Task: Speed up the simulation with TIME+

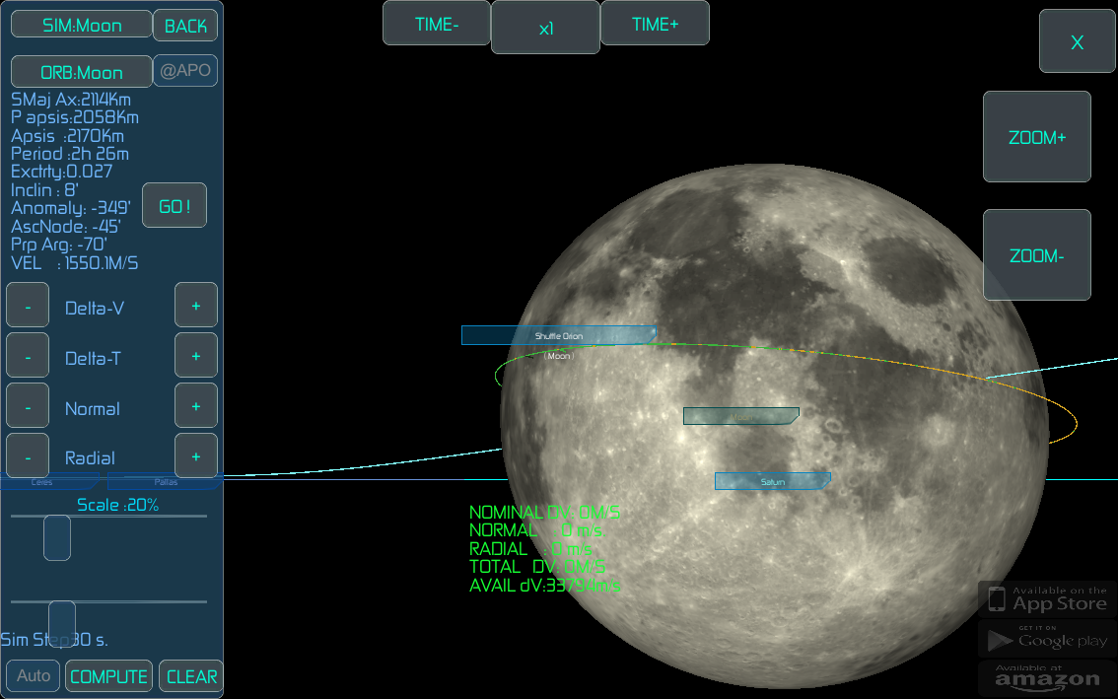Action: tap(656, 23)
